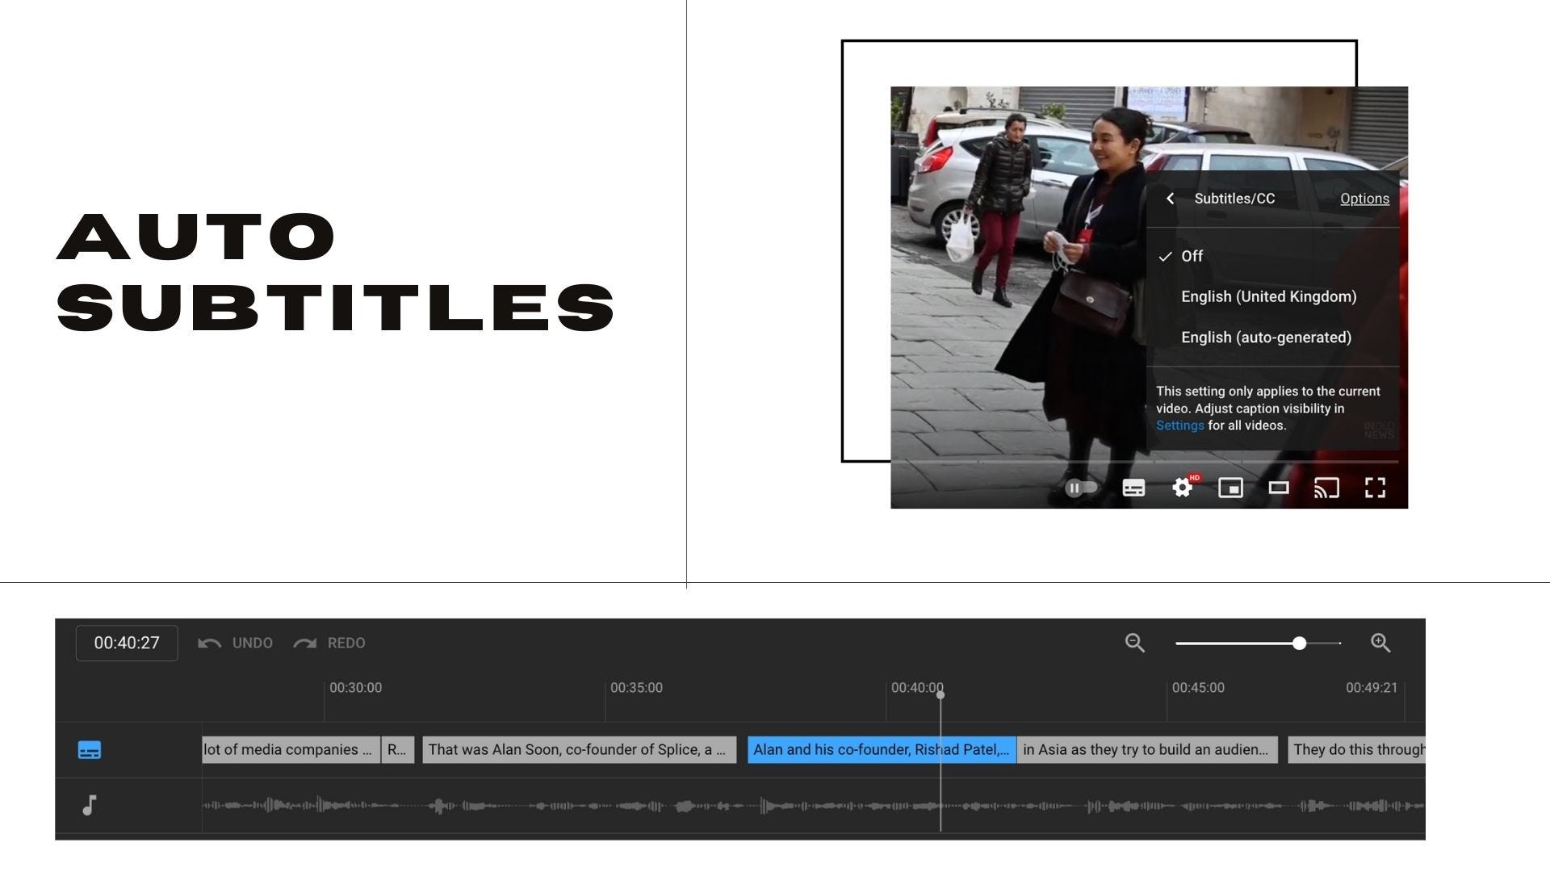Viewport: 1550px width, 872px height.
Task: Choose English (auto-generated) subtitles
Action: [1266, 337]
